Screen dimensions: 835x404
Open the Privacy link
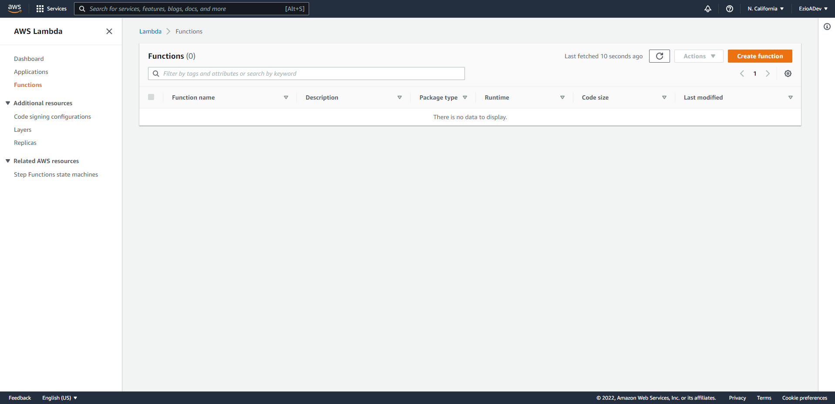pos(737,398)
